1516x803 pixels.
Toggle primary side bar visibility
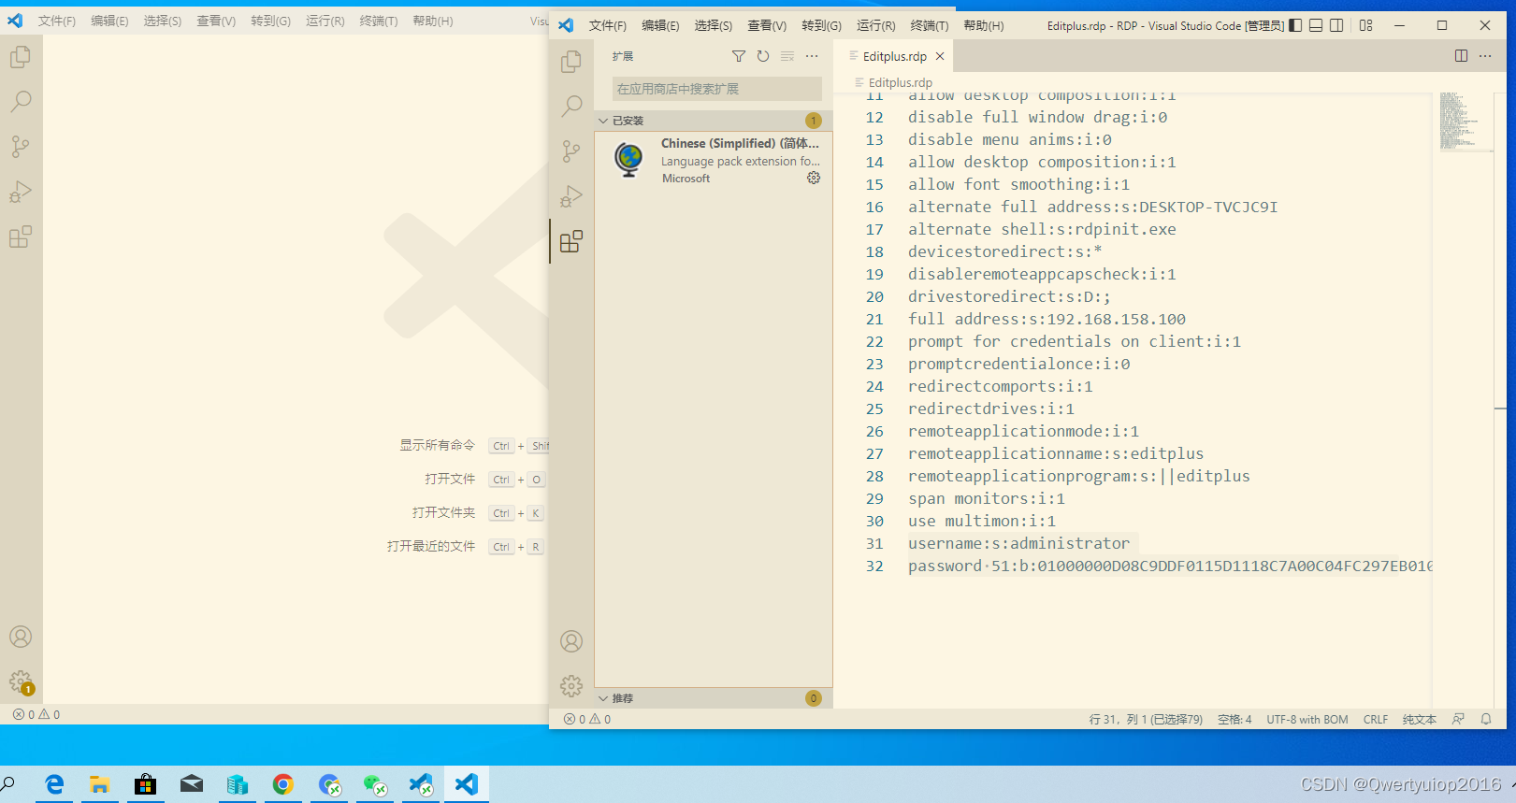click(x=1295, y=25)
